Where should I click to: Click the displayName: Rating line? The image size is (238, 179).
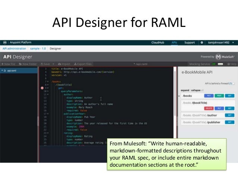(79, 136)
